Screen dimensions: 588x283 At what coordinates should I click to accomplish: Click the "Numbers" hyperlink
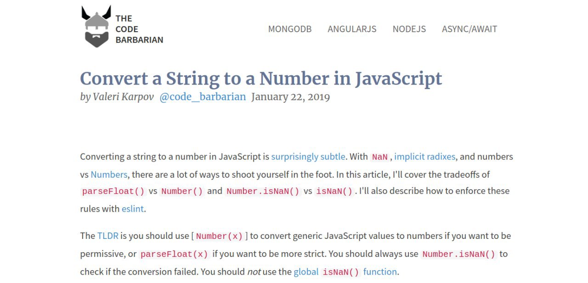coord(109,175)
